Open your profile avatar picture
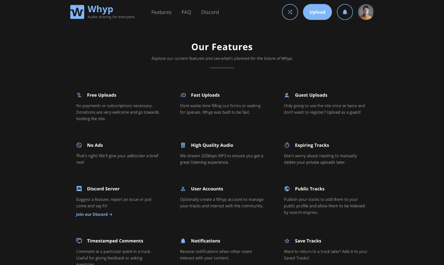This screenshot has width=444, height=265. 366,12
